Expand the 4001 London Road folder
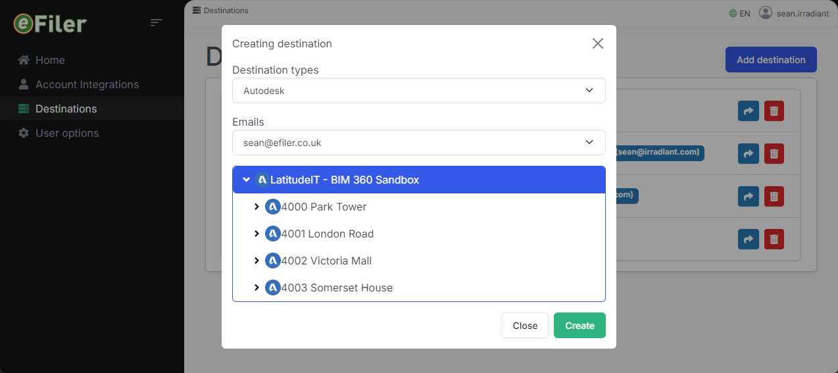Viewport: 838px width, 373px height. pyautogui.click(x=257, y=234)
